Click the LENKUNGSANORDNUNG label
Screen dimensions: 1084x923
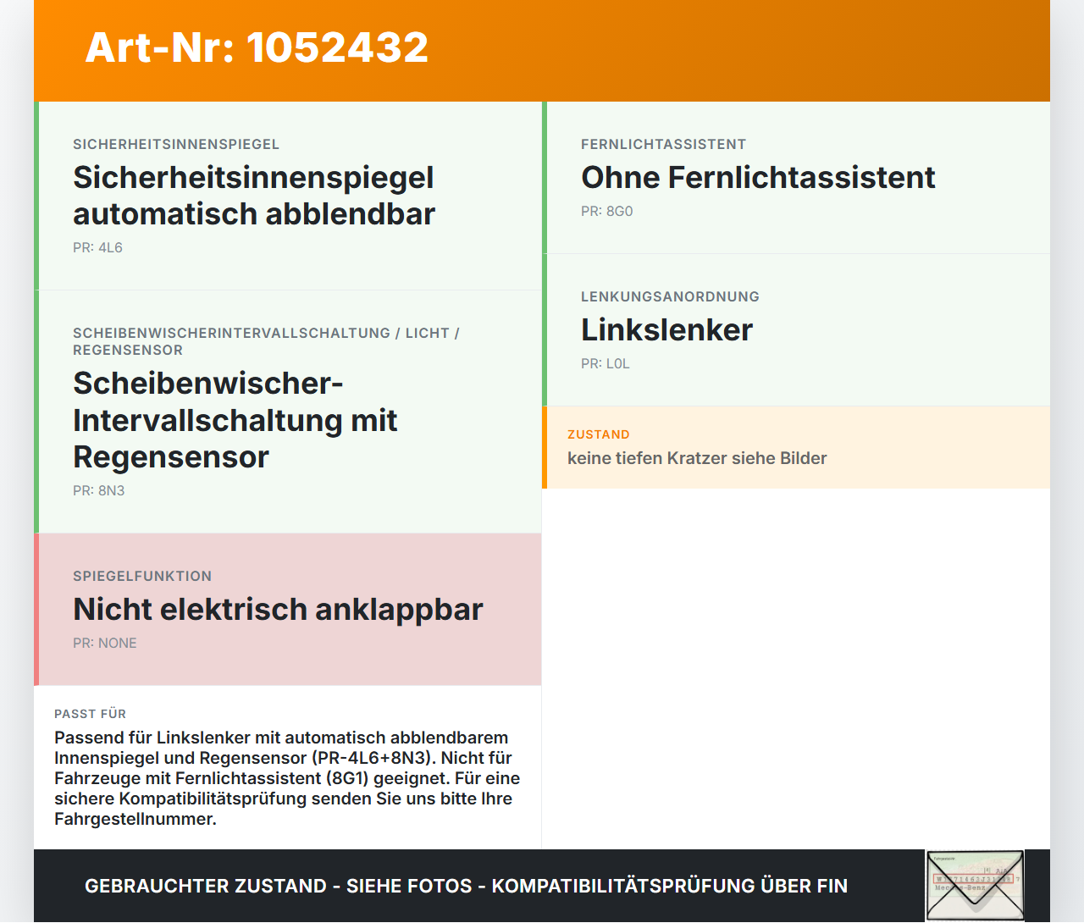tap(670, 297)
